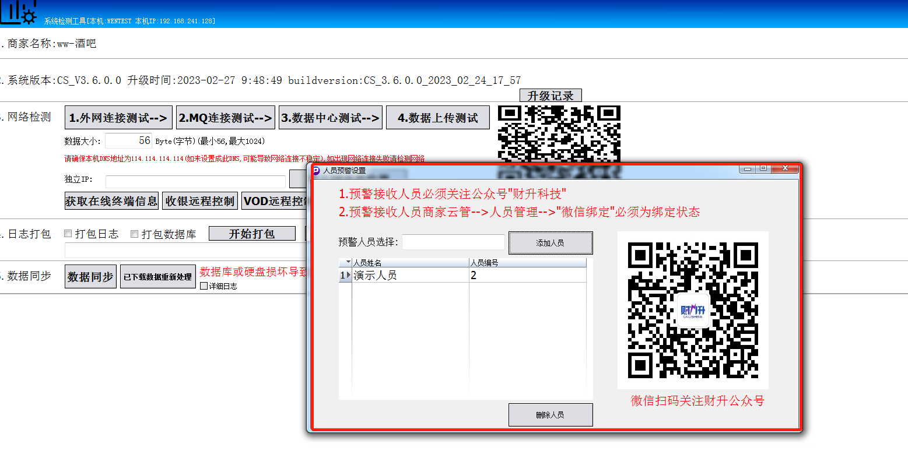Click 获取在线终端信息 button
908x472 pixels.
(111, 201)
